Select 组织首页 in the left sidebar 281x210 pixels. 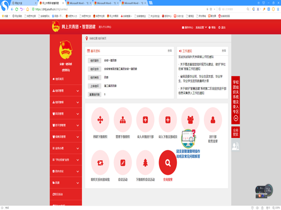pyautogui.click(x=65, y=79)
